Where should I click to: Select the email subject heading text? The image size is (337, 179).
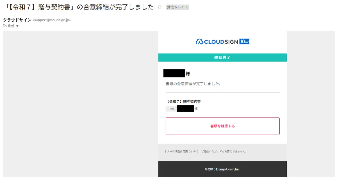coord(78,7)
